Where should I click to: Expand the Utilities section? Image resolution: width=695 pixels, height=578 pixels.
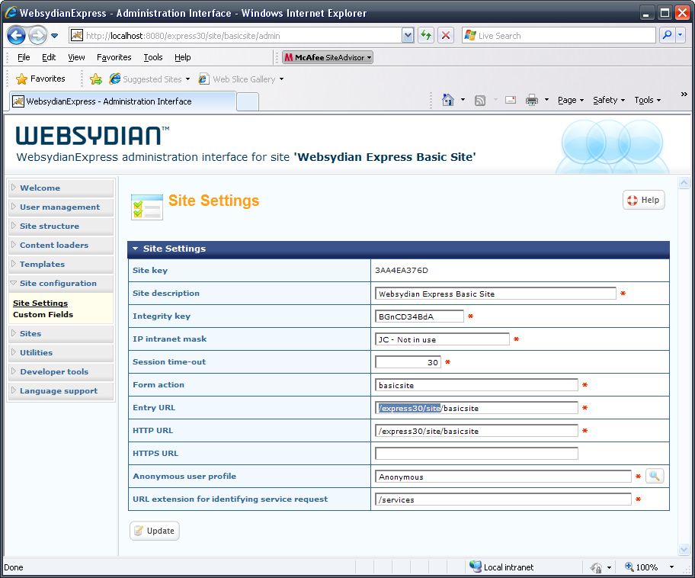coord(61,352)
